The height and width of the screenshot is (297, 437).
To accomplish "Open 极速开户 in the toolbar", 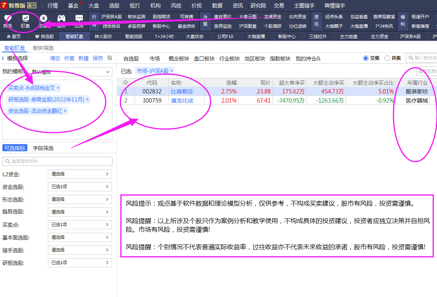I will (420, 17).
